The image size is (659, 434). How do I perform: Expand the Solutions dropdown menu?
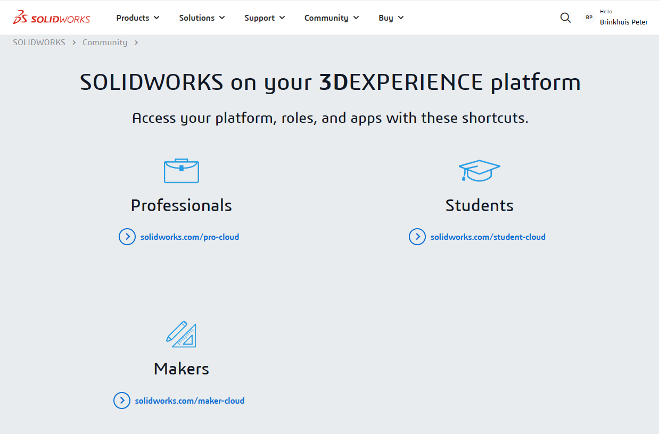[202, 18]
